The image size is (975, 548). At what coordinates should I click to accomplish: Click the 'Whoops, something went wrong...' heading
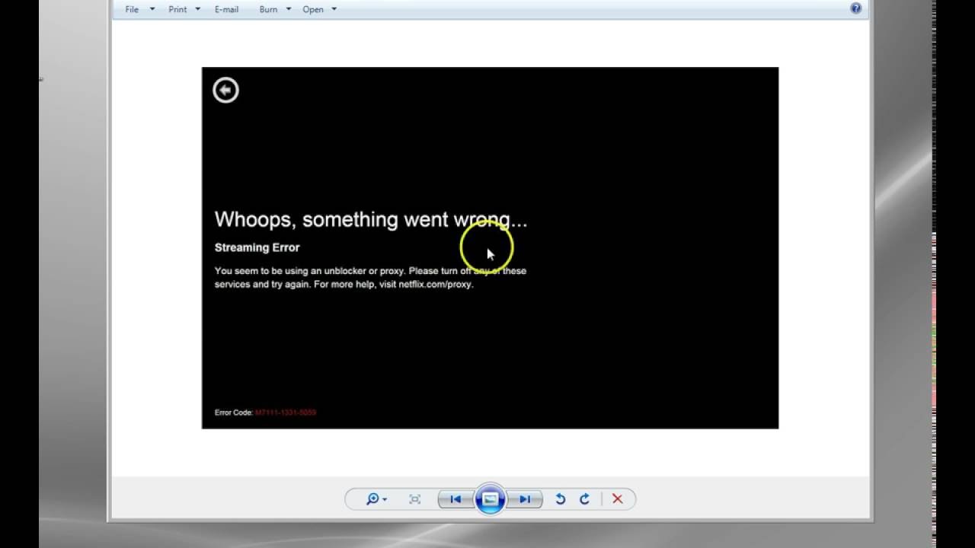(371, 220)
